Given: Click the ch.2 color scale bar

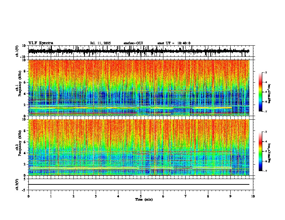Looking at the screenshot, I should point(260,151).
